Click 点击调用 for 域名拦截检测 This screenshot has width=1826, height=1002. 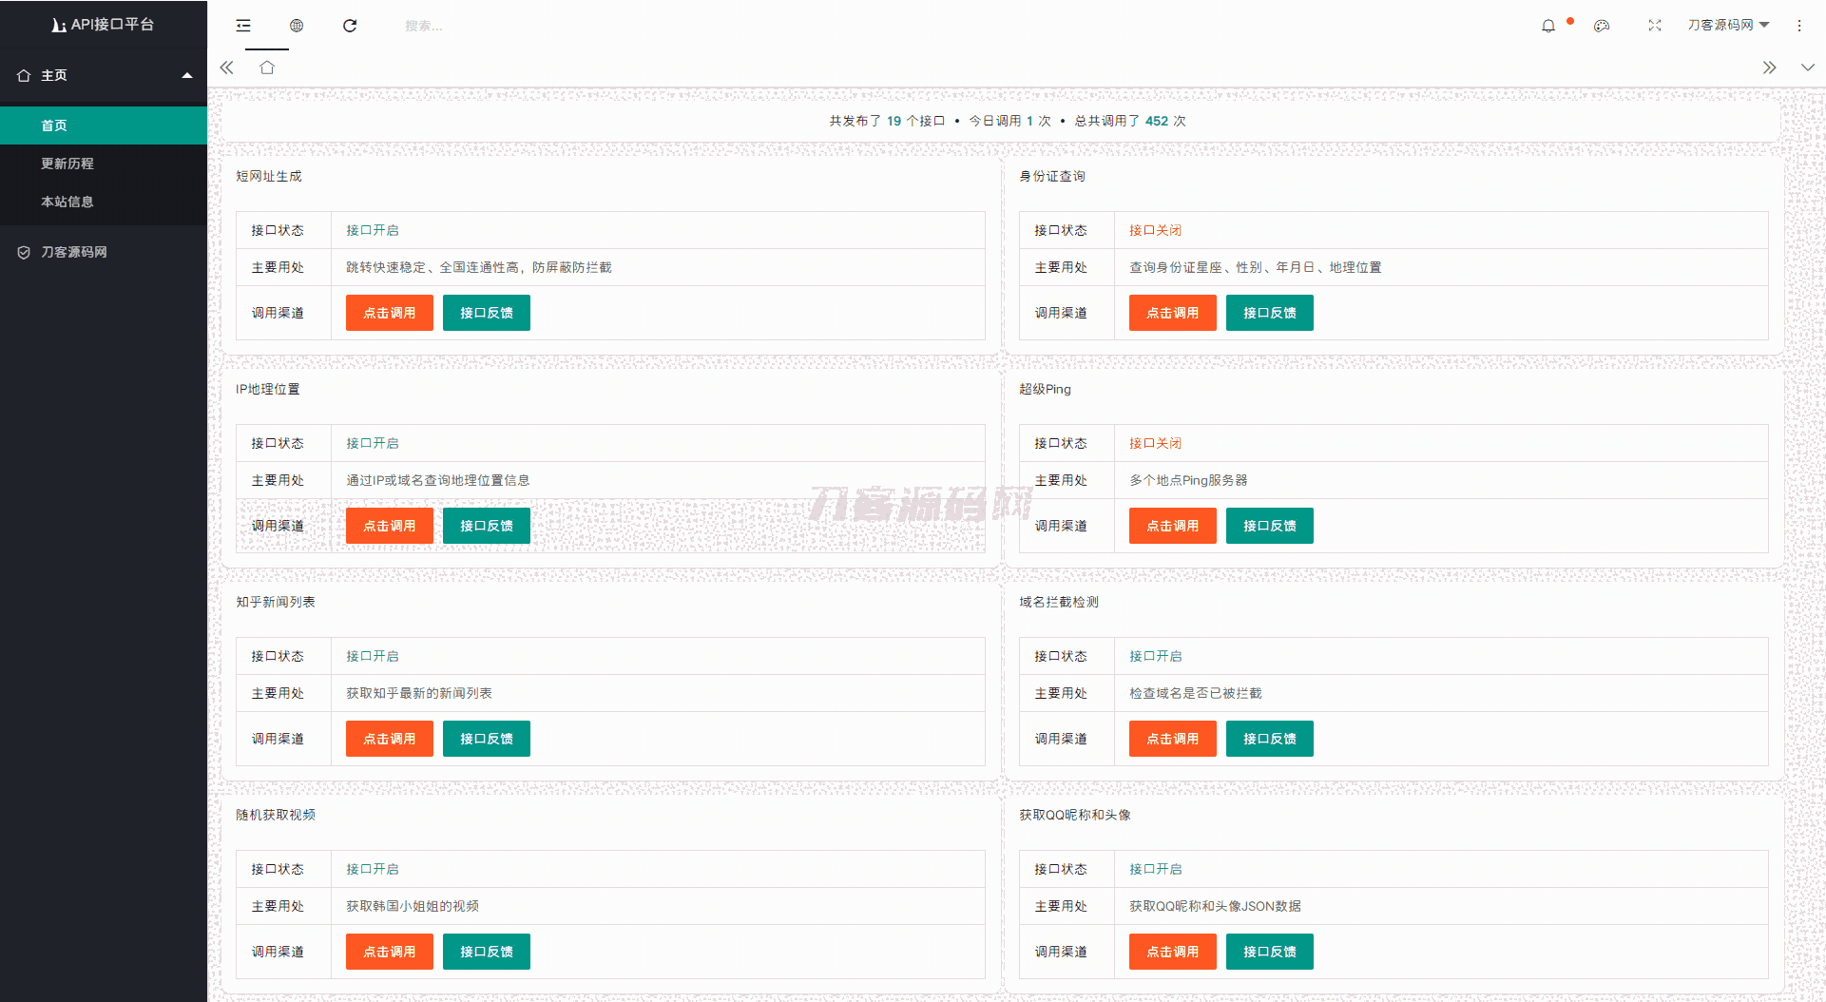coord(1173,739)
